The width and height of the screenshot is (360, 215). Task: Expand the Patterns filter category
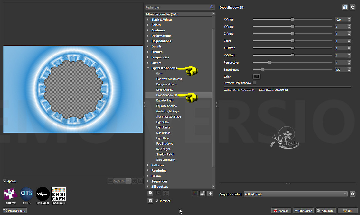(x=158, y=165)
